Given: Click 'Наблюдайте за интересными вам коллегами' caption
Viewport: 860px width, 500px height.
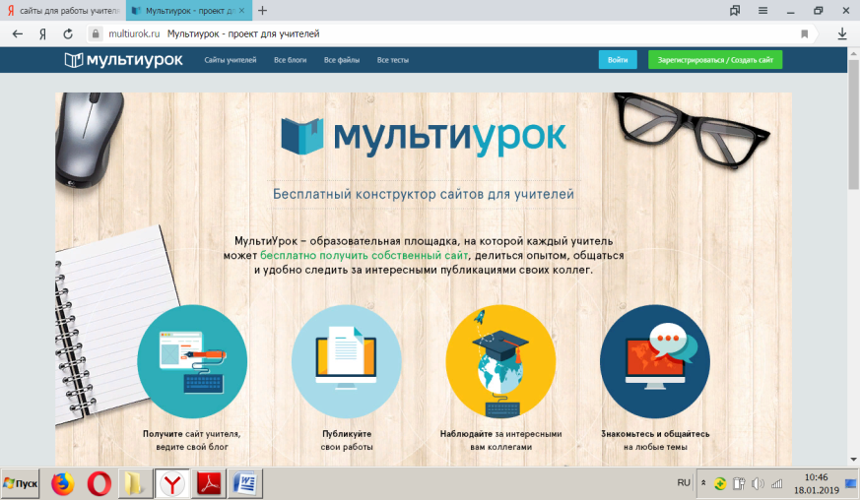Looking at the screenshot, I should [x=500, y=440].
